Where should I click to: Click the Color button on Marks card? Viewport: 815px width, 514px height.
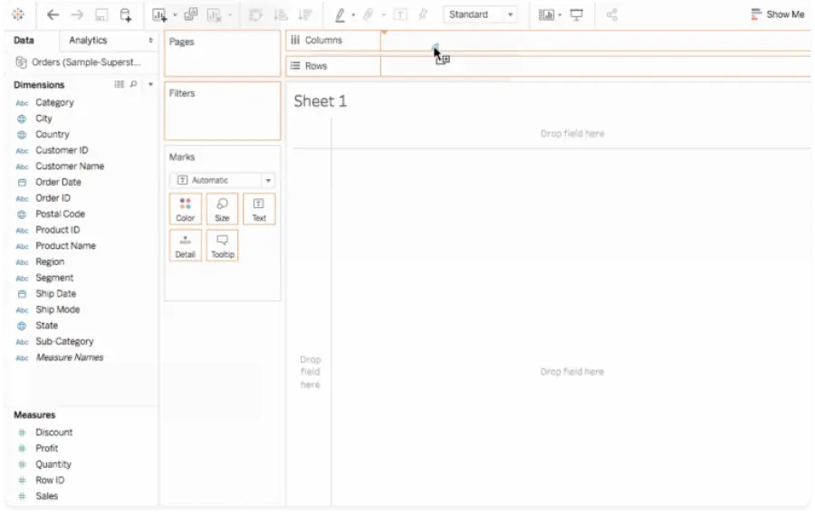[x=185, y=209]
